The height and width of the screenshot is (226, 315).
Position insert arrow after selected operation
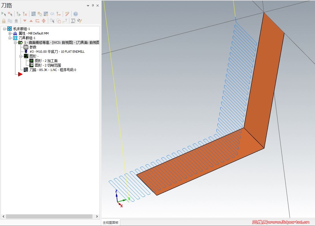pos(37,21)
